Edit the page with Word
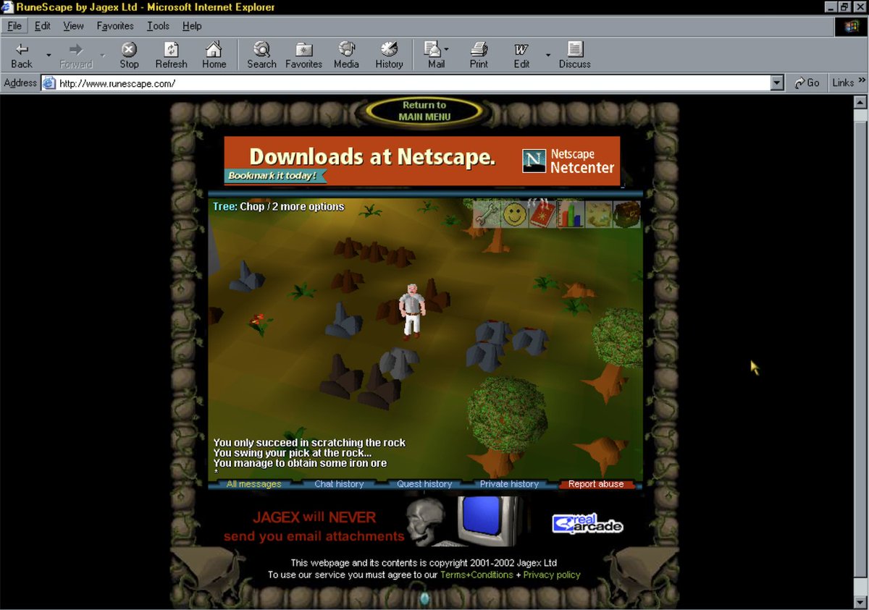This screenshot has width=869, height=610. click(x=521, y=56)
